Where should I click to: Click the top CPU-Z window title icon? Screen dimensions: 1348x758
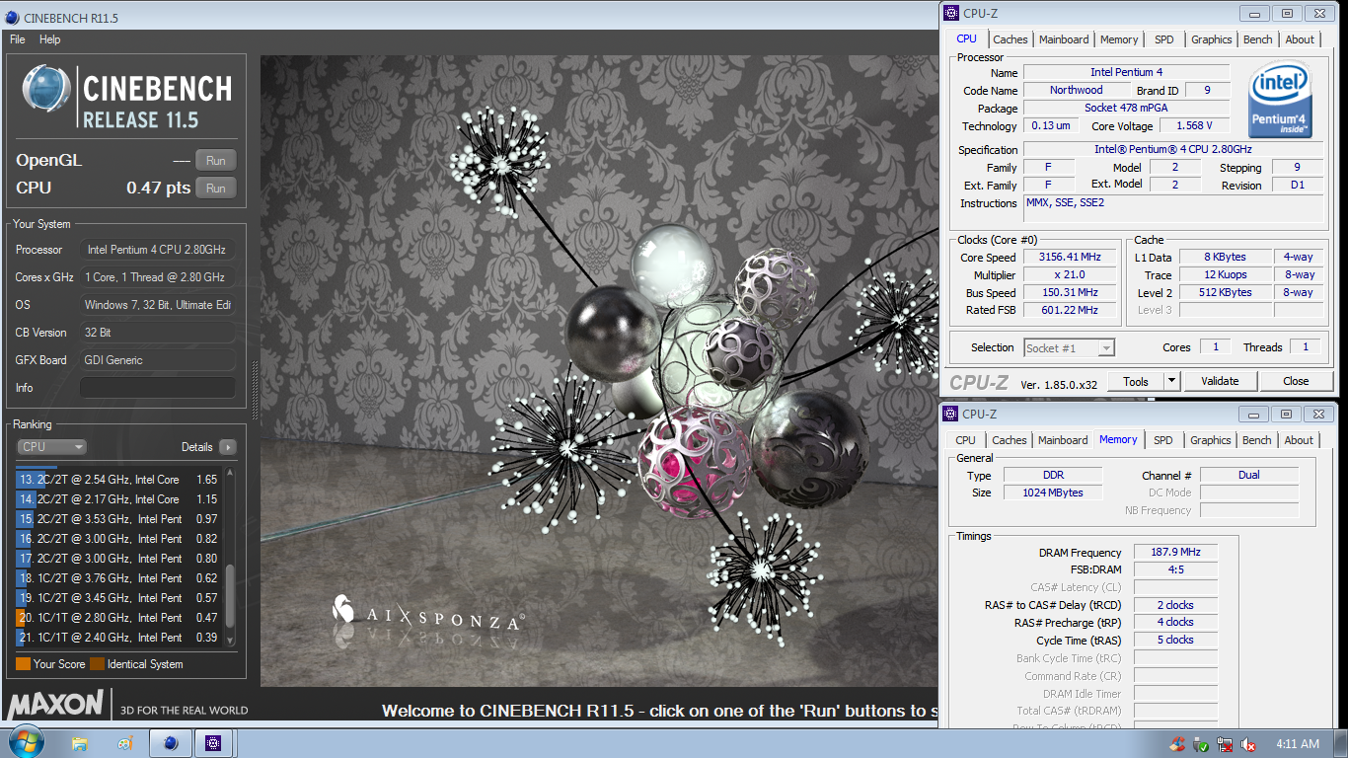click(951, 13)
